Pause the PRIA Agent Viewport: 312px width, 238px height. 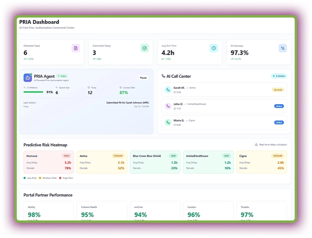[143, 78]
